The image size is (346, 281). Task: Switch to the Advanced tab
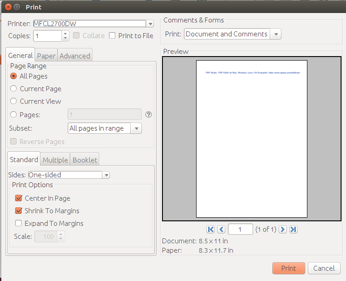coord(75,56)
